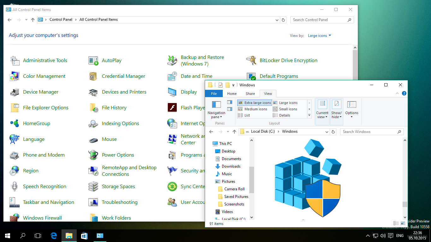
Task: Open Explorer Help question mark icon
Action: pyautogui.click(x=404, y=94)
